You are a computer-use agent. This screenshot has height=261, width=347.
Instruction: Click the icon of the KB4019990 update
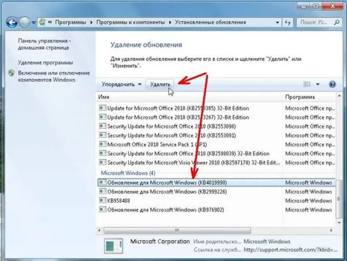(103, 182)
